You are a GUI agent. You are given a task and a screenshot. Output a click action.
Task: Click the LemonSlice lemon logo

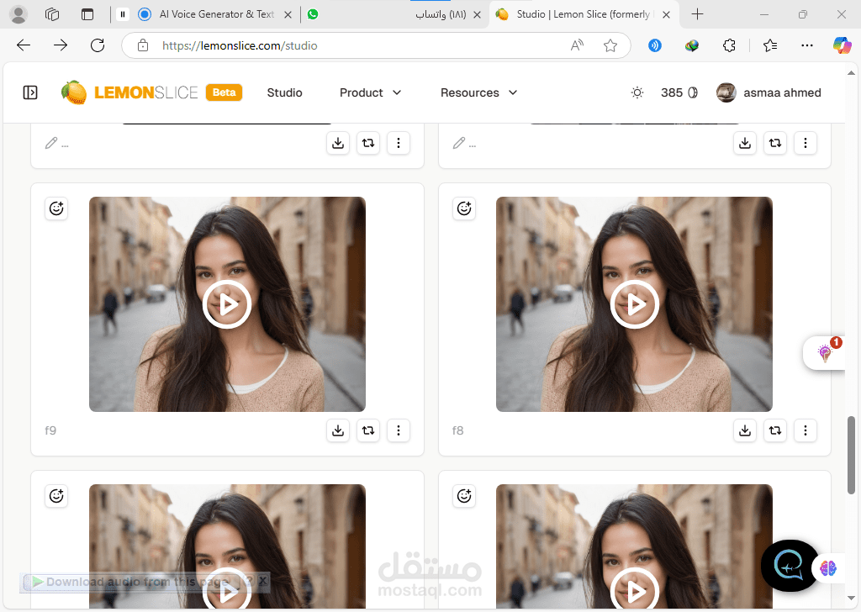click(x=74, y=92)
